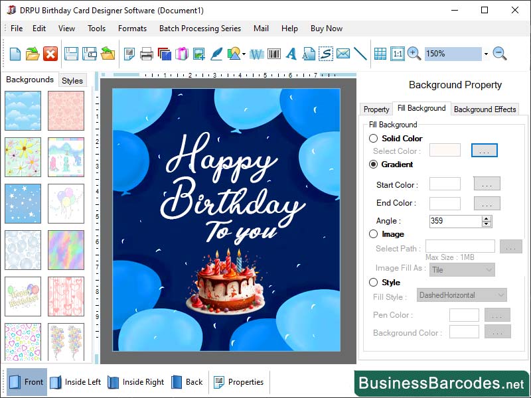Open the Fill Style dropdown showing DashedHorizontal

pyautogui.click(x=463, y=295)
